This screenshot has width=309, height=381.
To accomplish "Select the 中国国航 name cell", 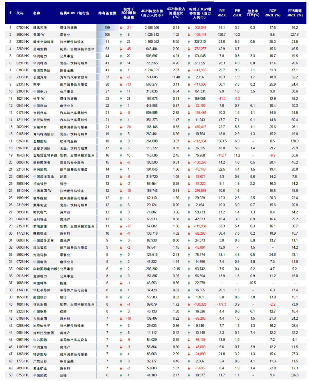I will coord(40,375).
